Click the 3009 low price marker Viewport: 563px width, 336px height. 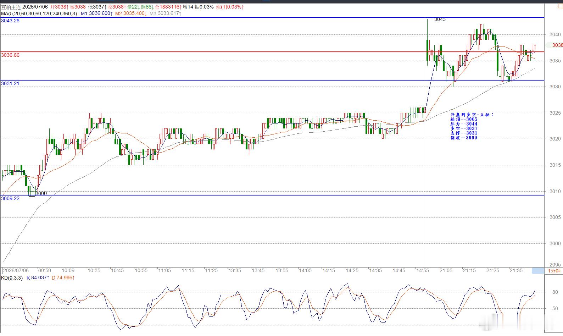point(41,193)
